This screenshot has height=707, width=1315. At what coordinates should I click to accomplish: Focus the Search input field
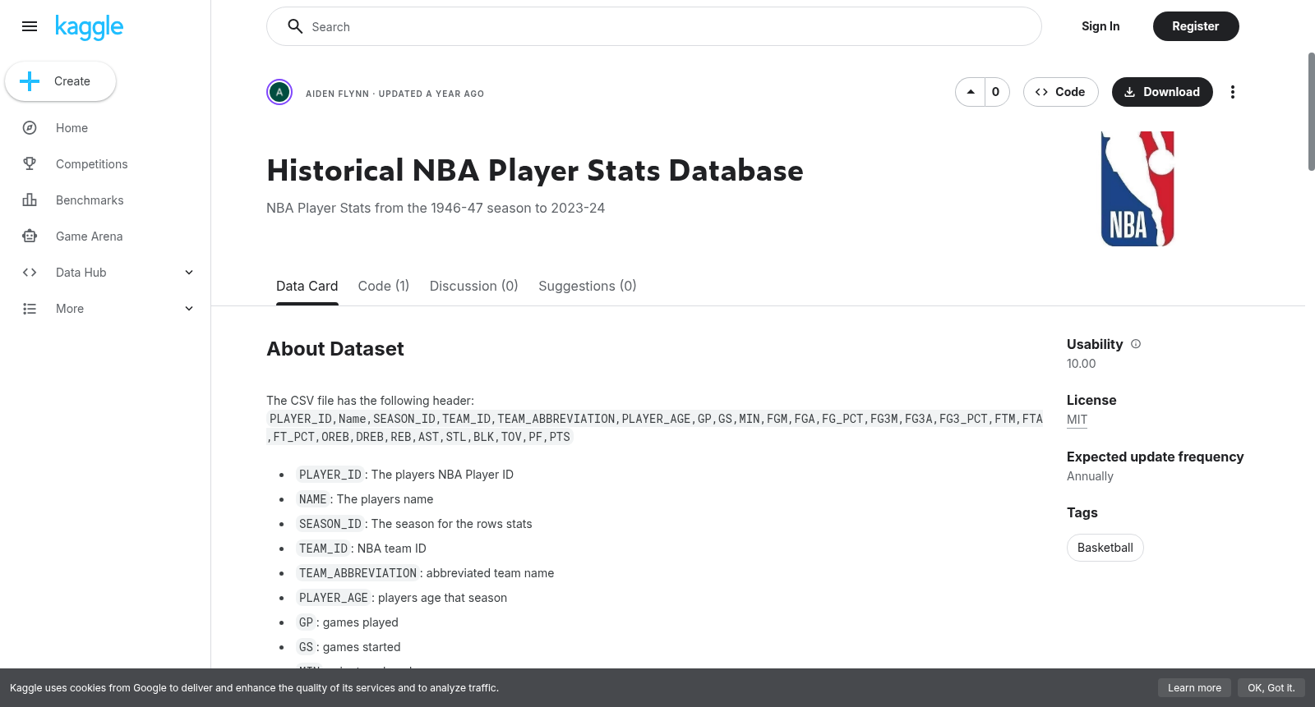654,26
